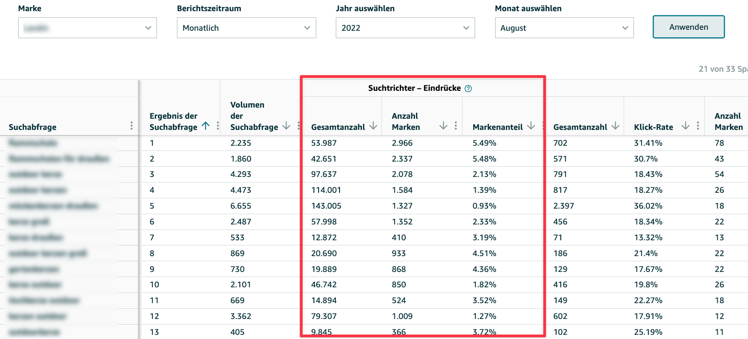The height and width of the screenshot is (339, 748).
Task: Select click rate cell 19.8%
Action: tap(646, 285)
